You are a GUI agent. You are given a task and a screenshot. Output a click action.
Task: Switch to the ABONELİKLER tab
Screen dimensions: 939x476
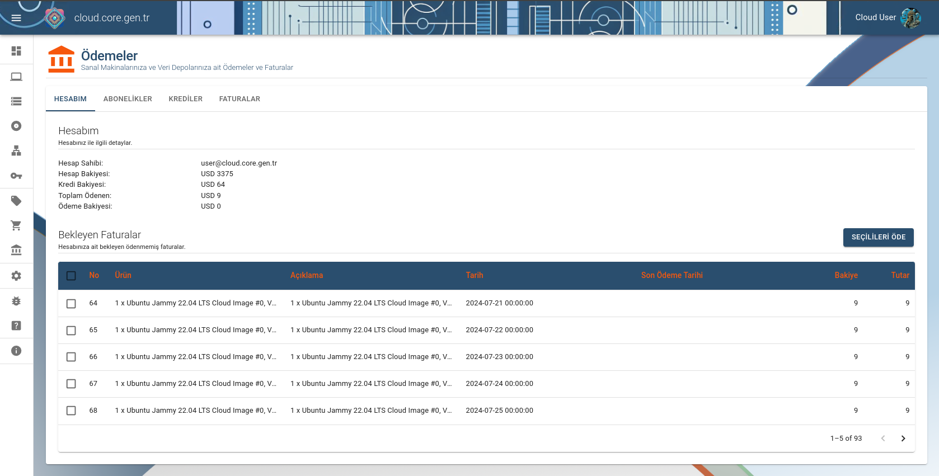click(128, 99)
